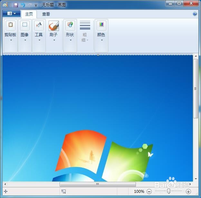The image size is (201, 198).
Task: Open Customize Quick Access Toolbar dropdown
Action: click(x=36, y=5)
